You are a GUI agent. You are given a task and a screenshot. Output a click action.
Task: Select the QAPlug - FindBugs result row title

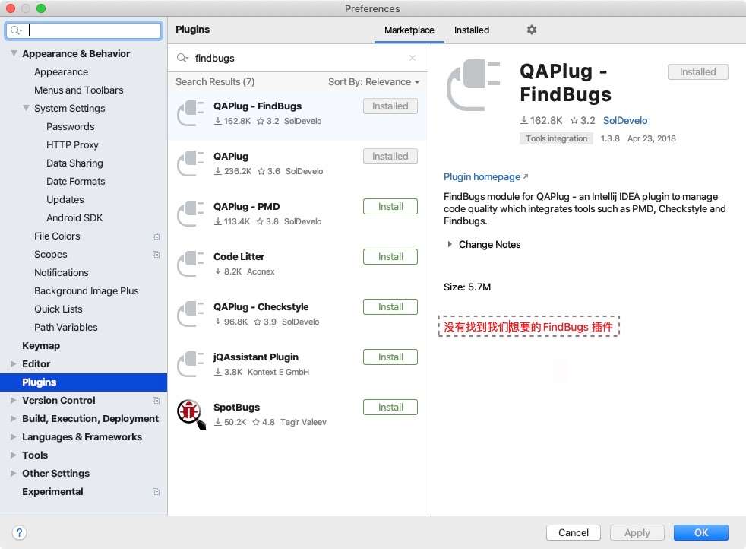[x=258, y=106]
